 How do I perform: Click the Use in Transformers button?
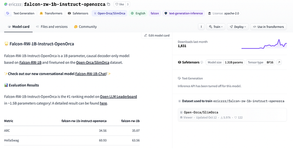[268, 27]
